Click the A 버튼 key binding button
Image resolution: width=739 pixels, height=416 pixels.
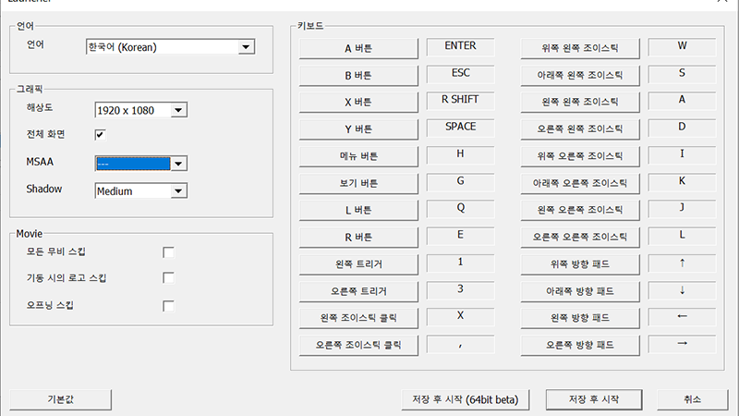coord(358,48)
